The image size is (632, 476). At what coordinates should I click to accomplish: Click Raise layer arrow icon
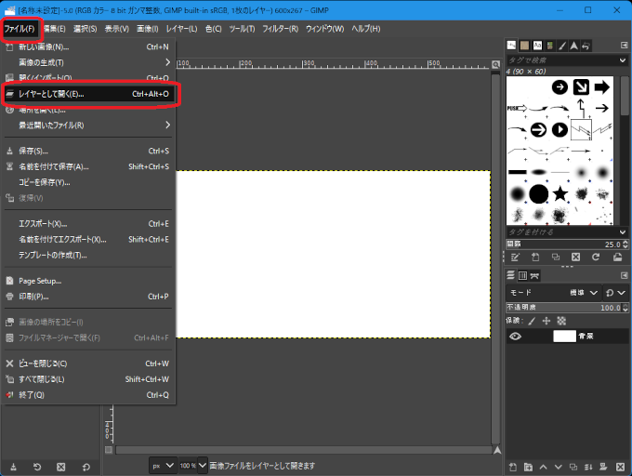(x=544, y=467)
